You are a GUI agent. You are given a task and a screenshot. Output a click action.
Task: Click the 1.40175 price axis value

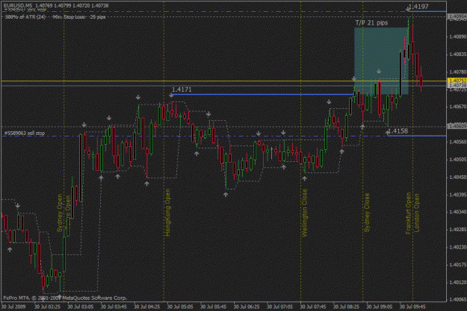458,264
